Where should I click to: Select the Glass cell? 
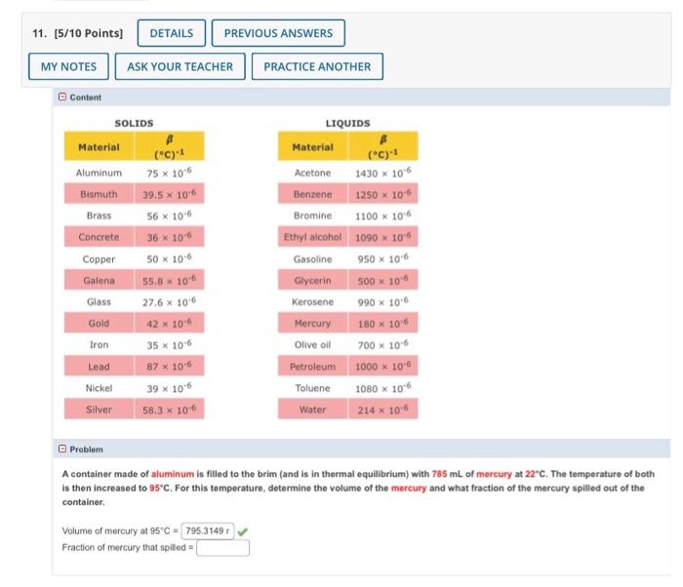[x=99, y=301]
